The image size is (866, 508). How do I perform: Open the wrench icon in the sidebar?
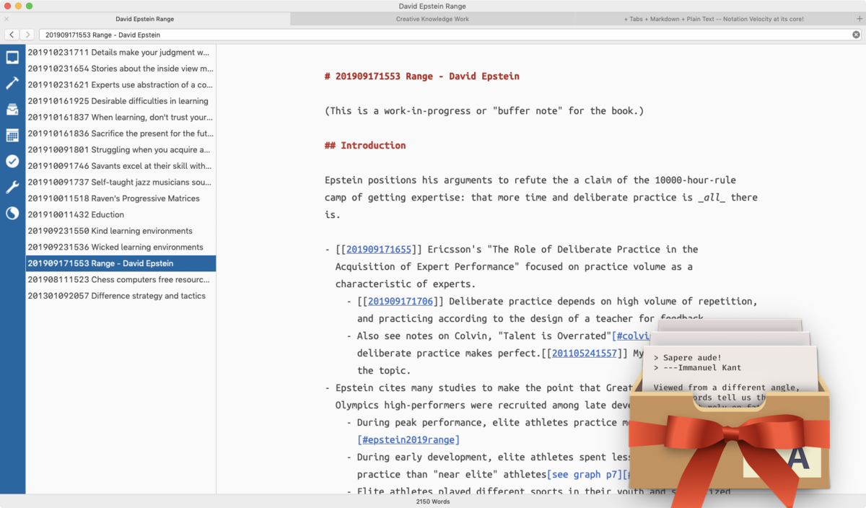coord(12,188)
